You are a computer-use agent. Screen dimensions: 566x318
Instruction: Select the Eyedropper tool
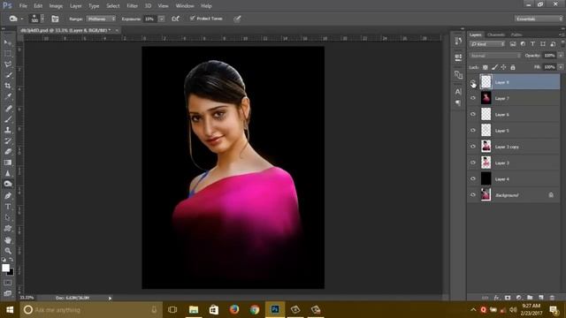pos(8,96)
